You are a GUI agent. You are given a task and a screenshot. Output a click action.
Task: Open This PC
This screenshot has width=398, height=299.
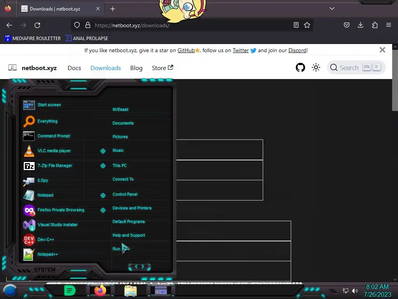point(120,165)
